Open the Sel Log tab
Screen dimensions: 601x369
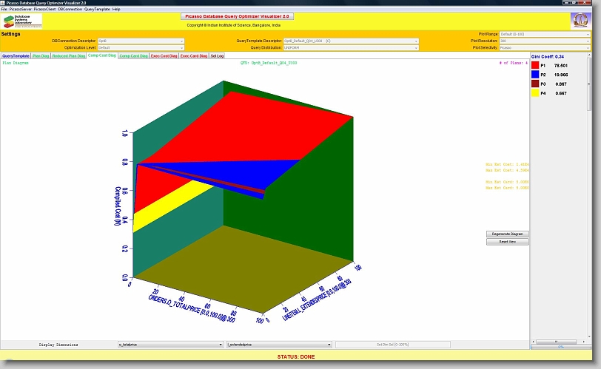tap(218, 56)
